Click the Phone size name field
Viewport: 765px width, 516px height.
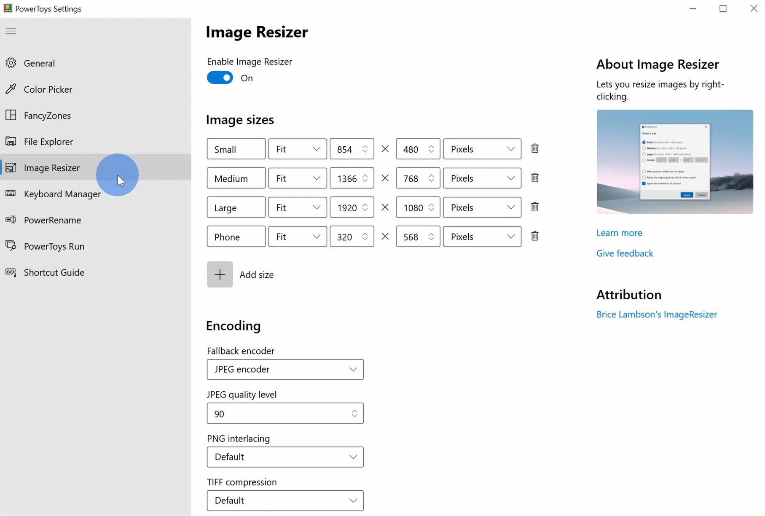click(x=236, y=236)
